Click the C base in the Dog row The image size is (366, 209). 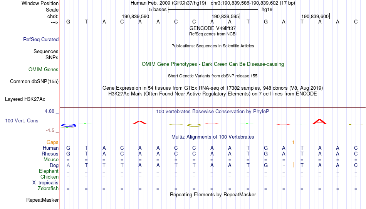[x=356, y=166]
